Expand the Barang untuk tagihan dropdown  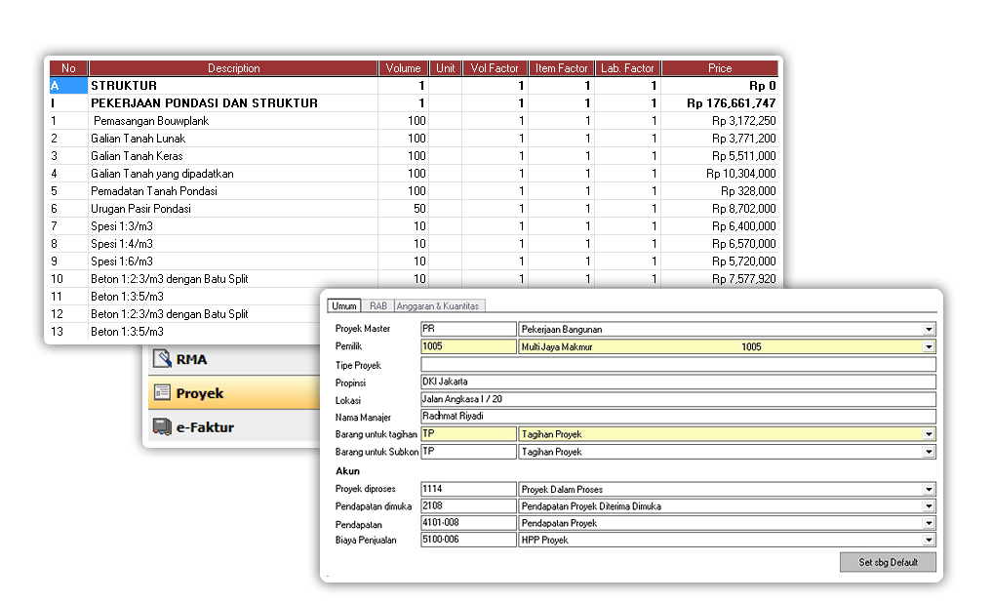point(927,433)
